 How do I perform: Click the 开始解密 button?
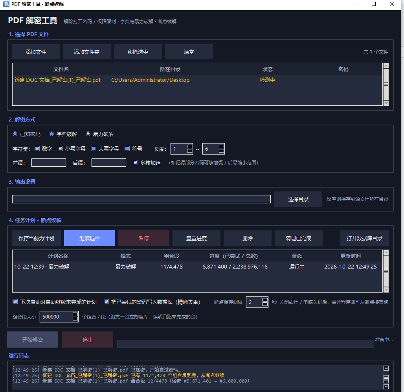33,340
